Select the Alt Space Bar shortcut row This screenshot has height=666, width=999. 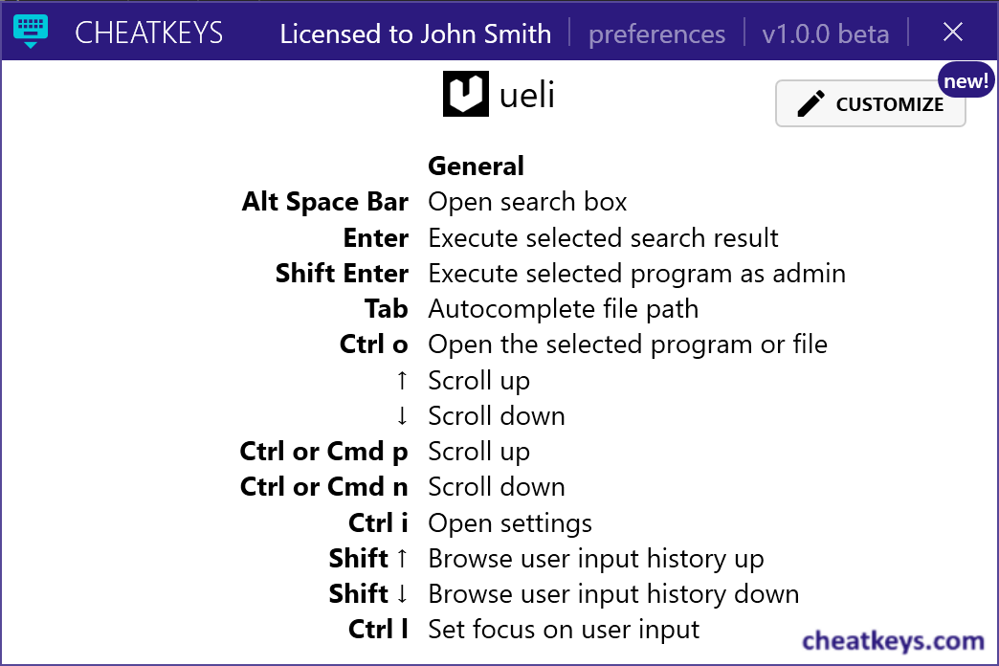[325, 202]
